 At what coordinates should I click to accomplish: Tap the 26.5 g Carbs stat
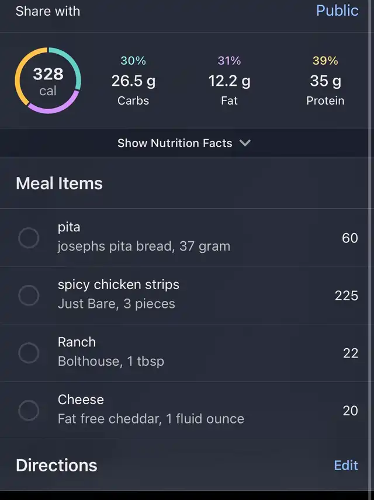tap(133, 81)
